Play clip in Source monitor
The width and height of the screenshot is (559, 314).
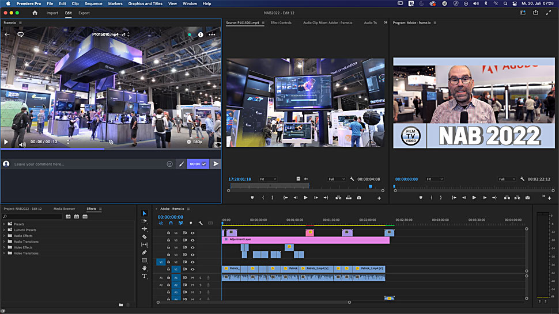pyautogui.click(x=305, y=198)
